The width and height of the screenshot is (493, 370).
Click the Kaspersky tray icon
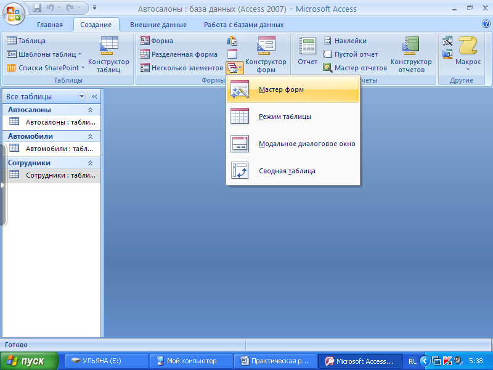(x=447, y=361)
